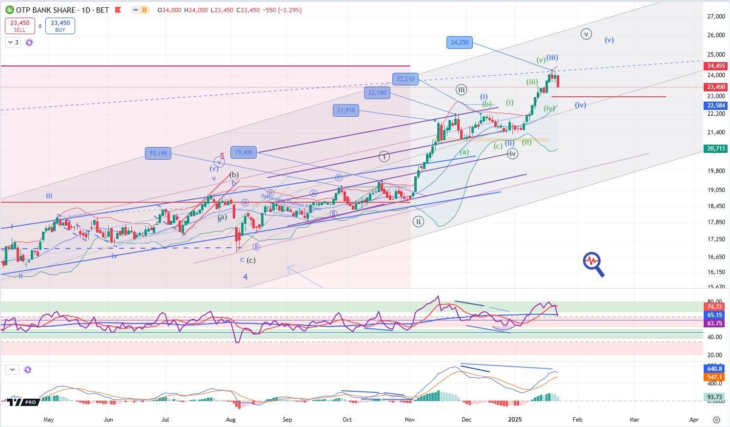Select the 24,250 price callout label

[x=460, y=43]
